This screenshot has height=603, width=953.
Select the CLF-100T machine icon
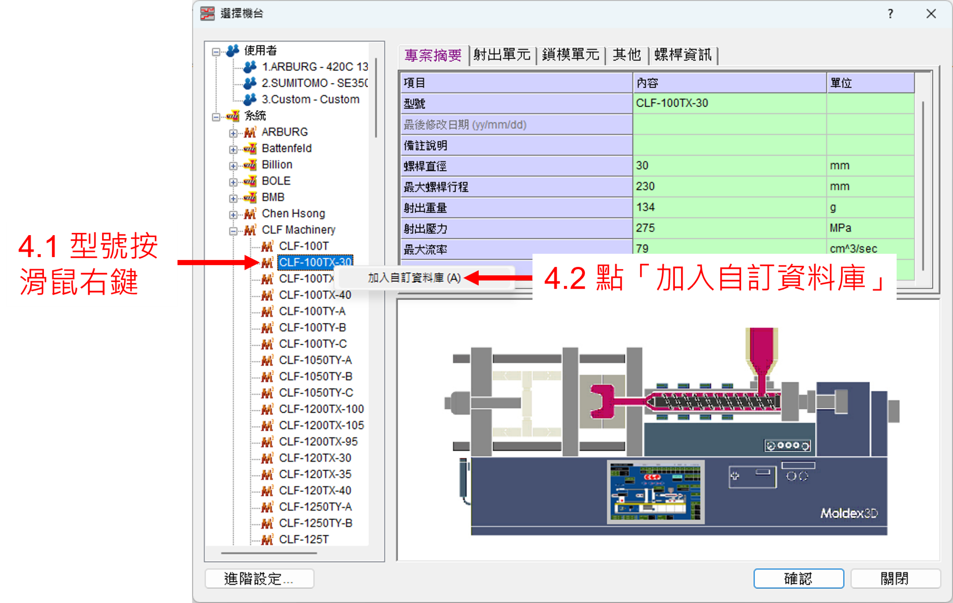pyautogui.click(x=268, y=245)
